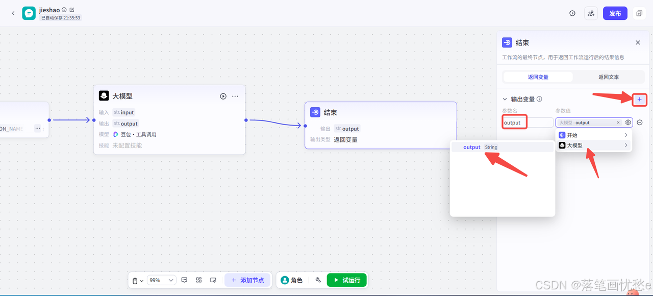Click the 添加节点 add node button

pyautogui.click(x=247, y=280)
